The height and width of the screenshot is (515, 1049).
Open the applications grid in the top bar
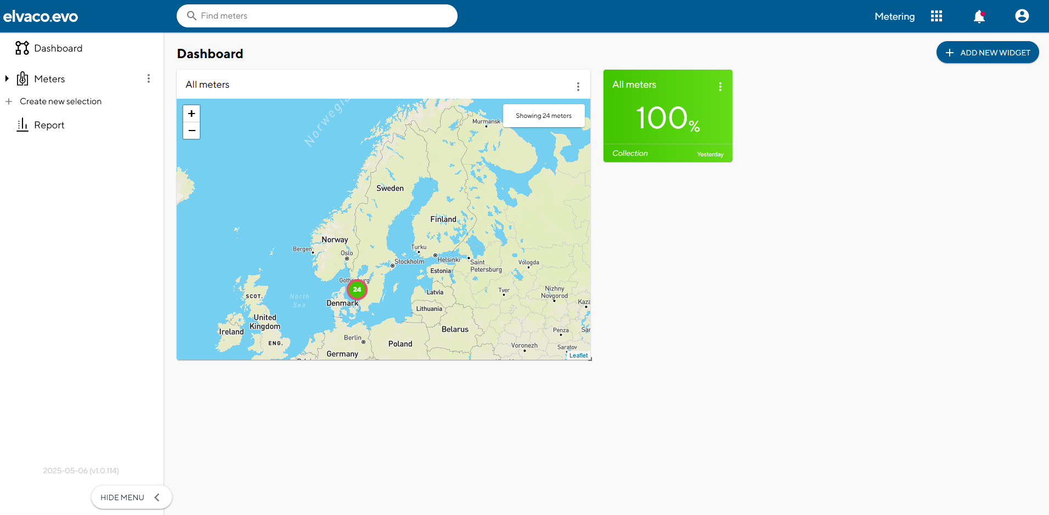click(x=936, y=16)
